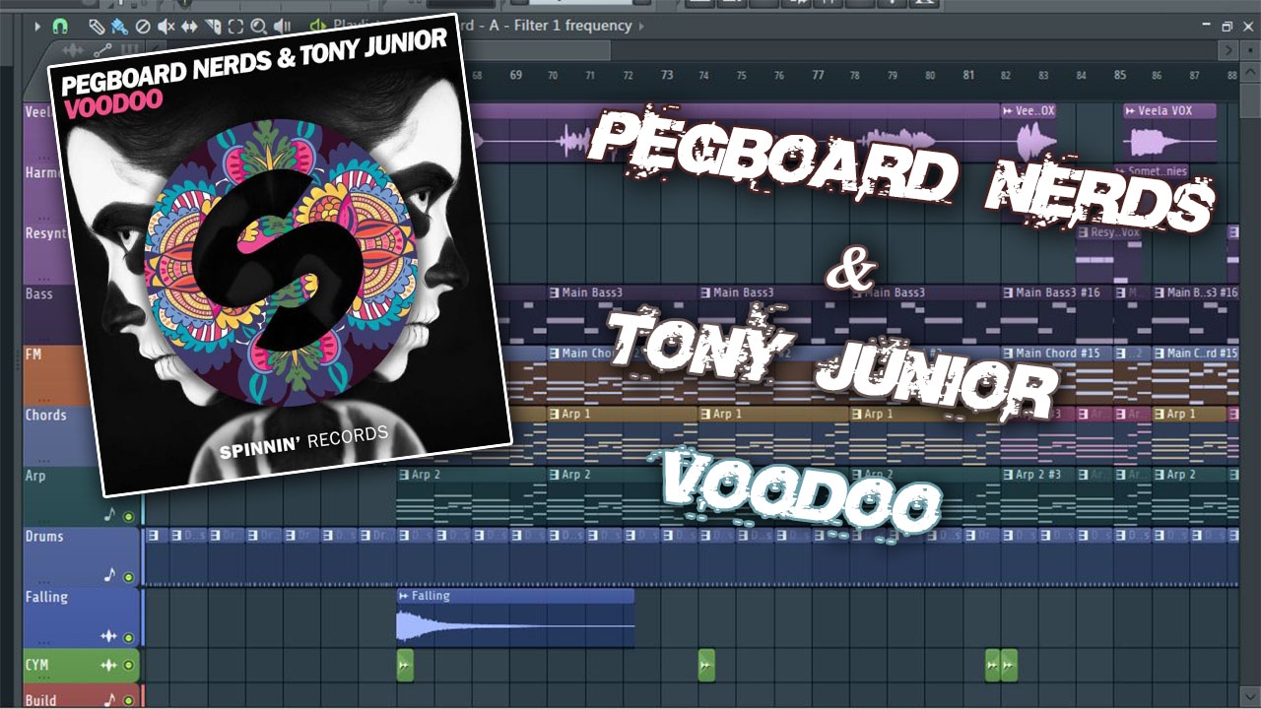This screenshot has width=1261, height=709.
Task: Set playhead at bar 77 on timeline
Action: click(x=818, y=75)
